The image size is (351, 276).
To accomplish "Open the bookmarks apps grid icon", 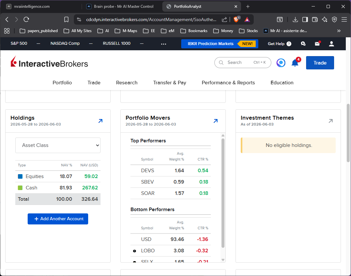I will tap(7, 31).
